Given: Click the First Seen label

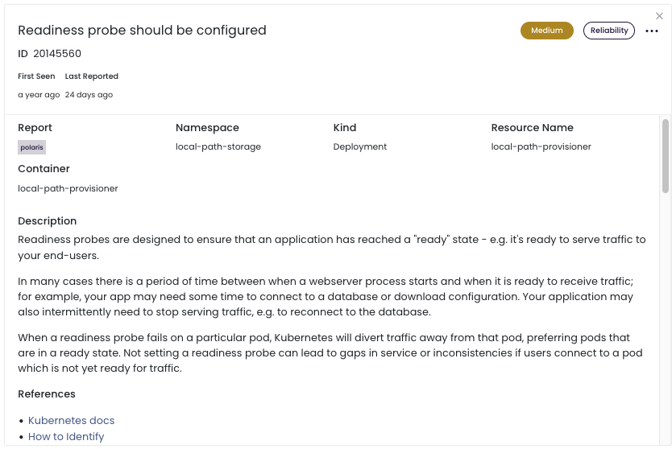Looking at the screenshot, I should pos(36,76).
